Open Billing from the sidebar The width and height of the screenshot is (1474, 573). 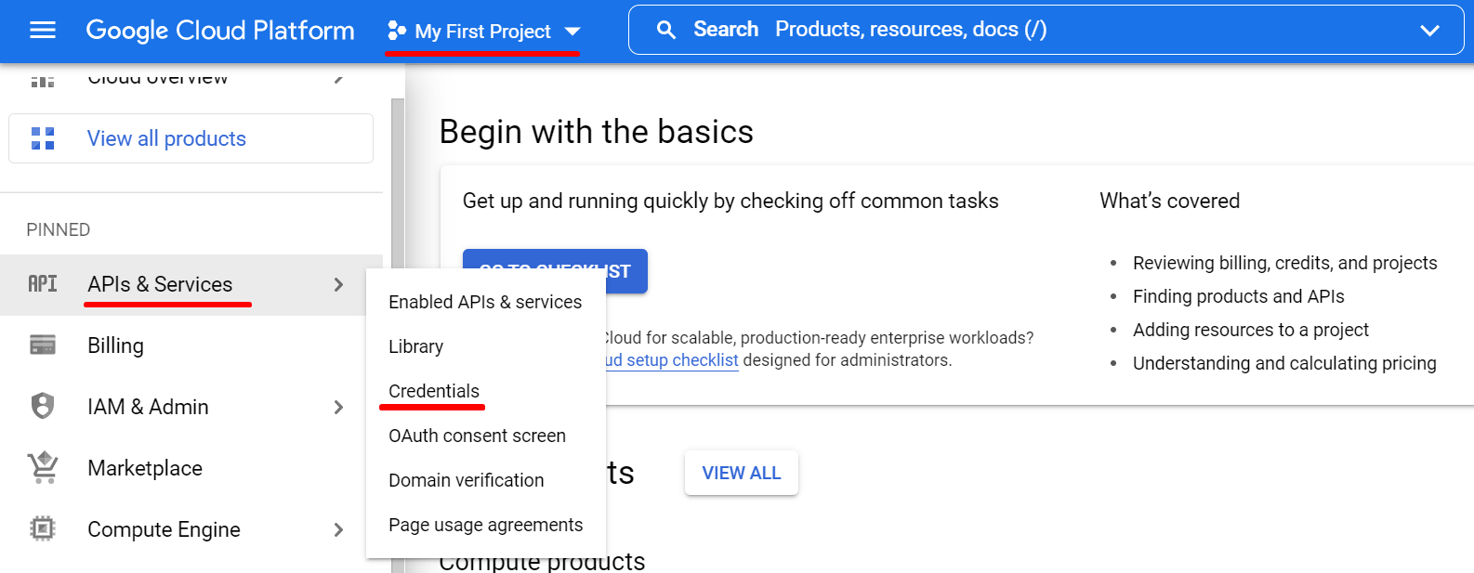pyautogui.click(x=191, y=345)
